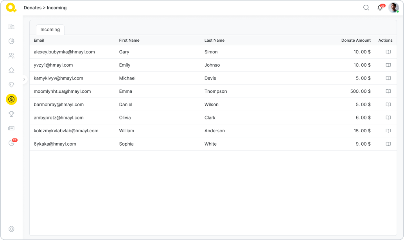Open the trophy sidebar icon
This screenshot has width=404, height=240.
tap(11, 114)
